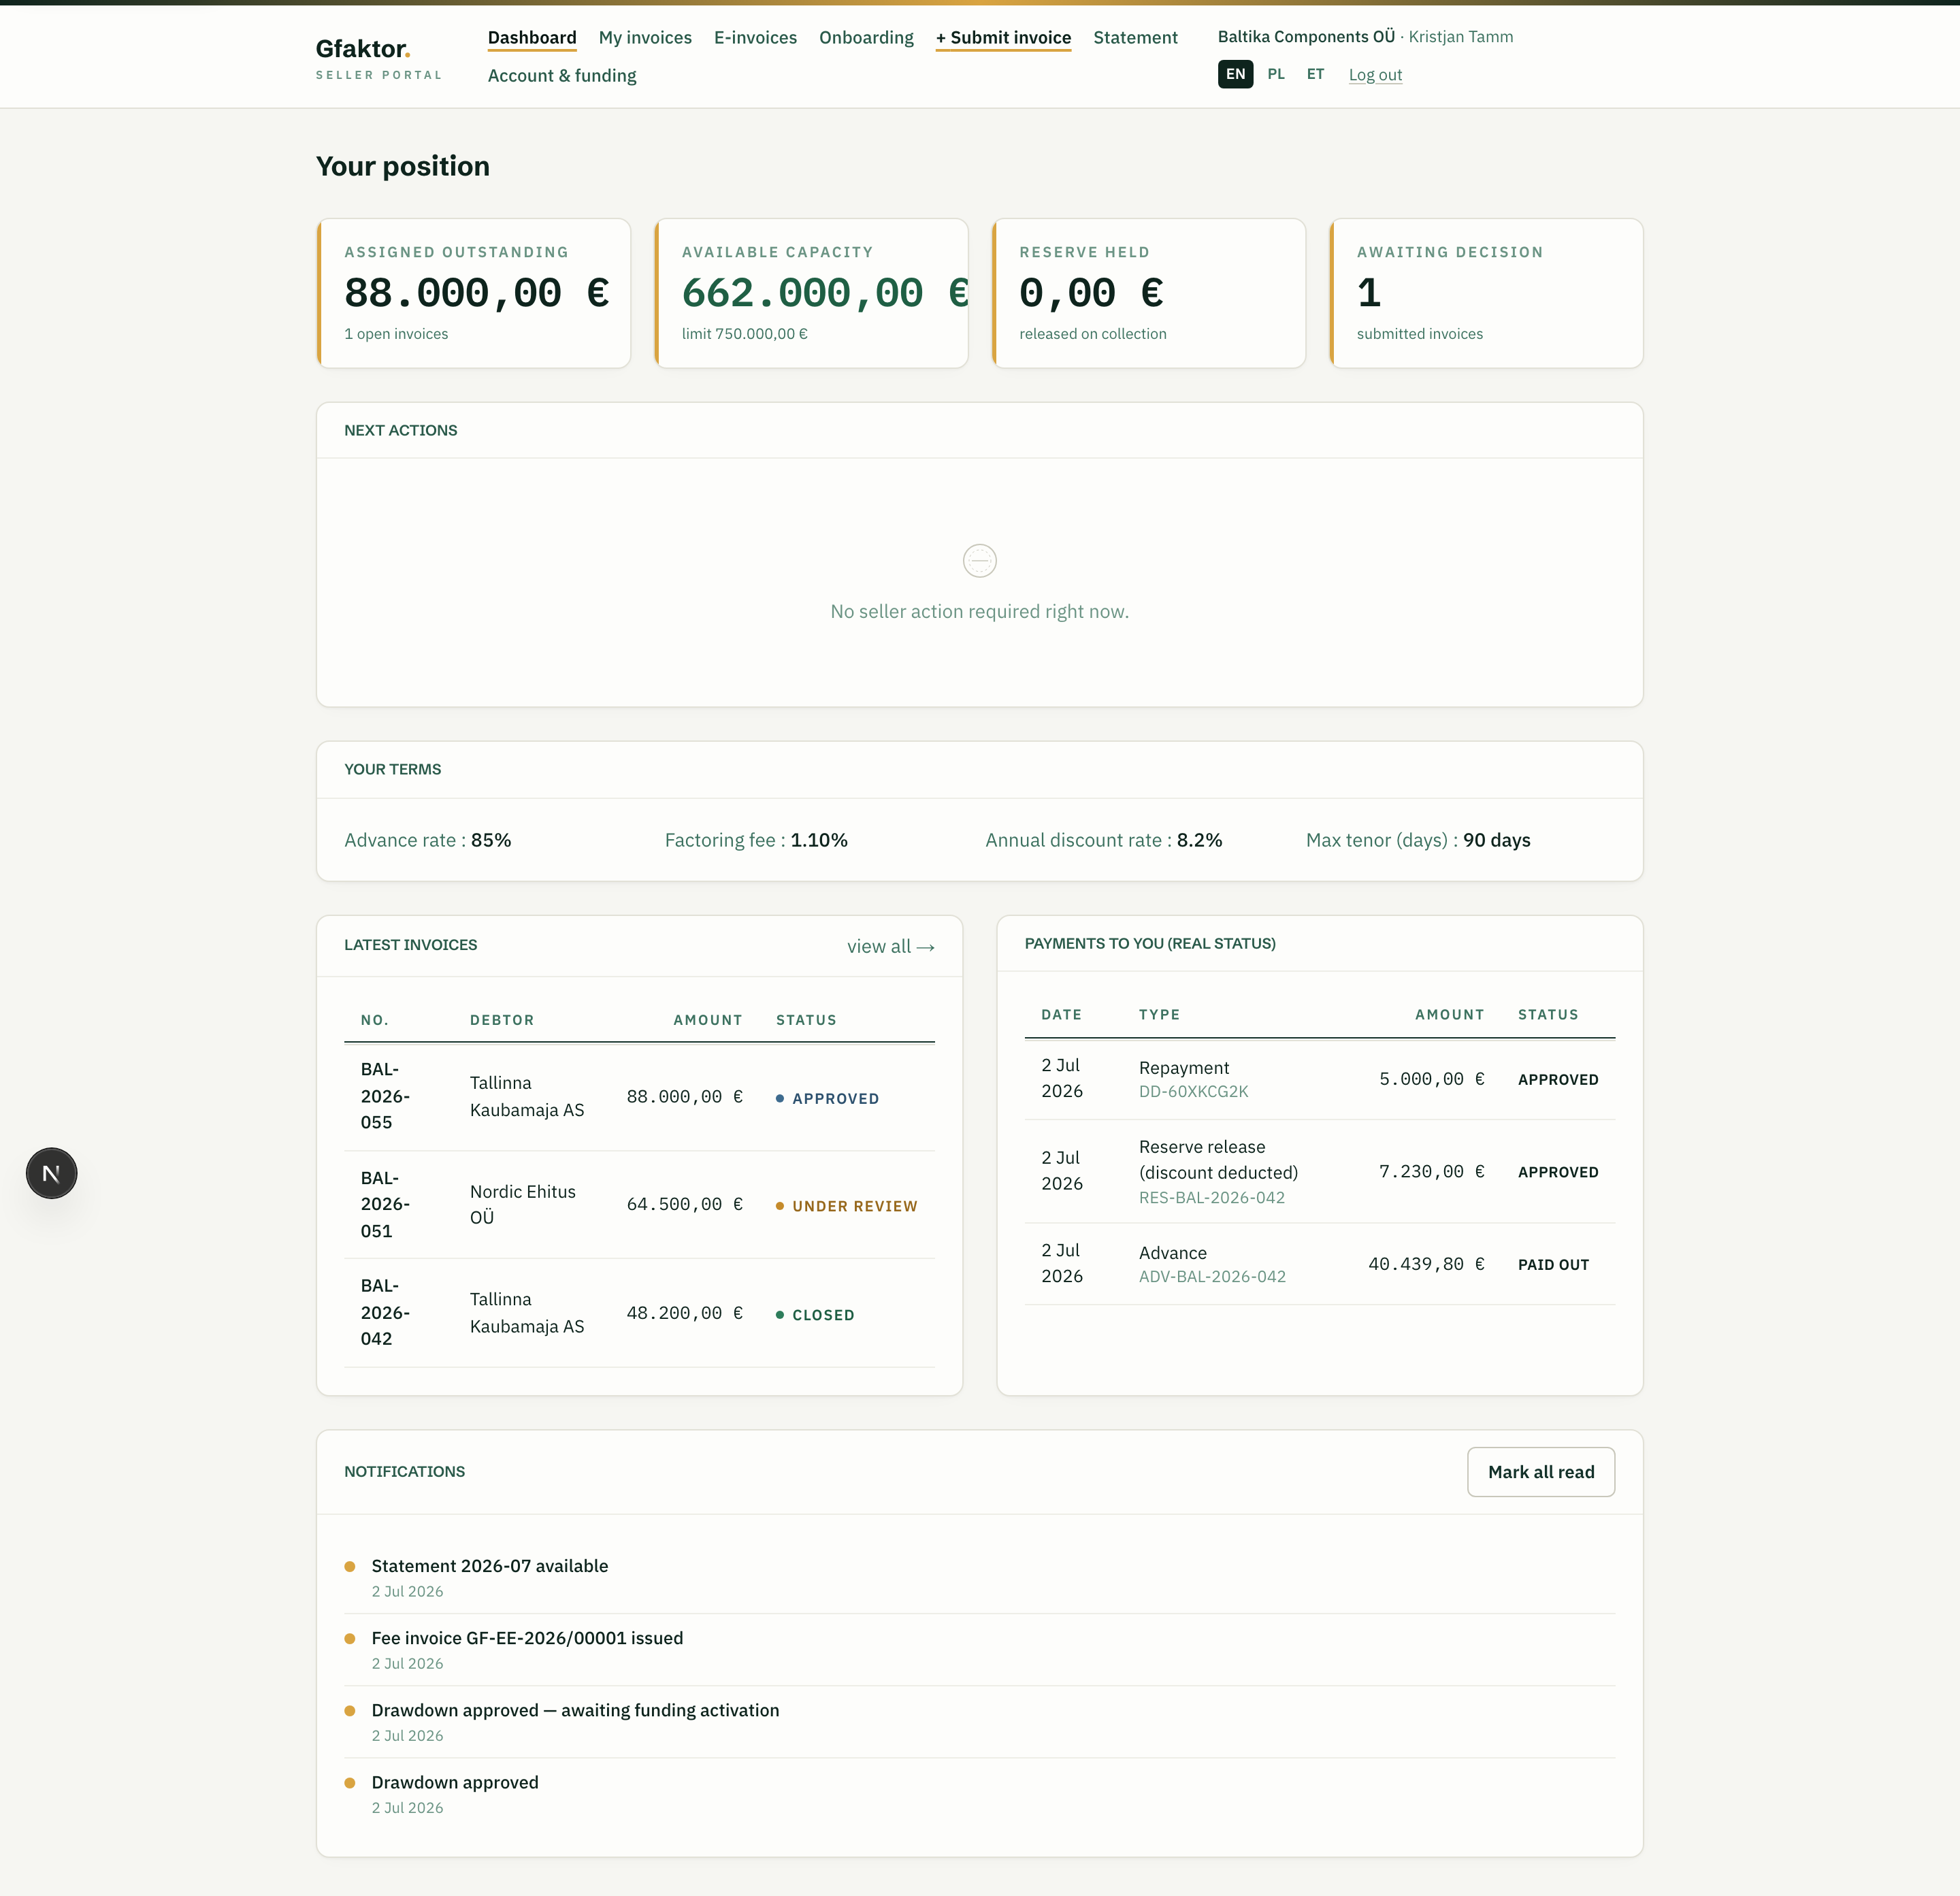This screenshot has width=1960, height=1896.
Task: Click the UNDER REVIEW status
Action: (846, 1206)
